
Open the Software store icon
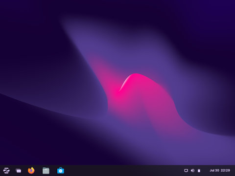click(x=61, y=171)
